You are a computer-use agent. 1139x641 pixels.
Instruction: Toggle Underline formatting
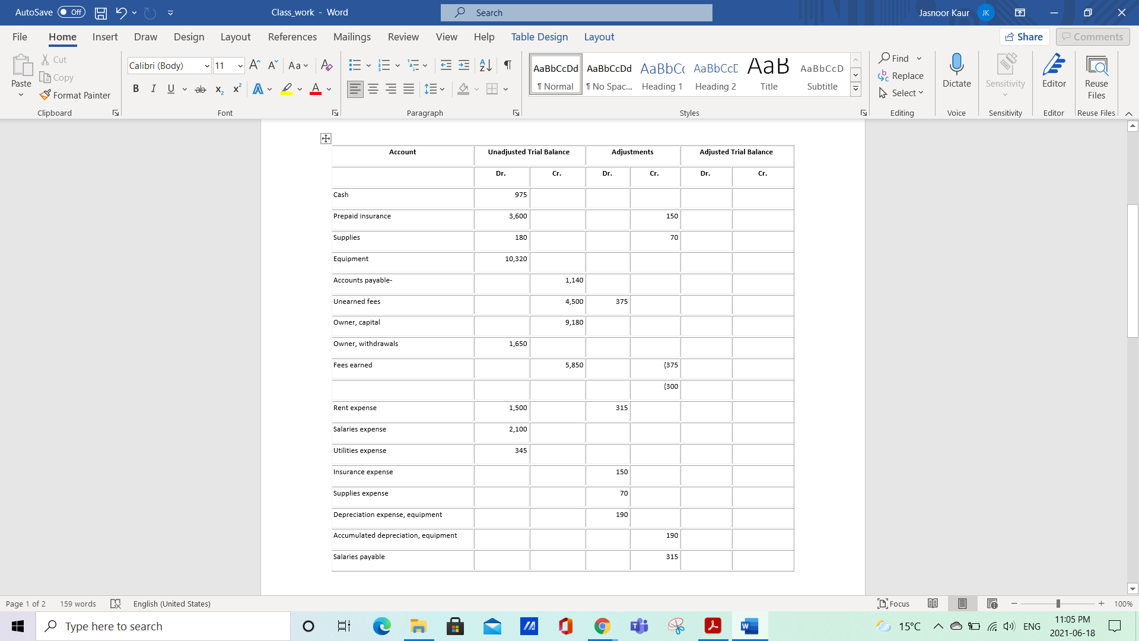tap(170, 88)
